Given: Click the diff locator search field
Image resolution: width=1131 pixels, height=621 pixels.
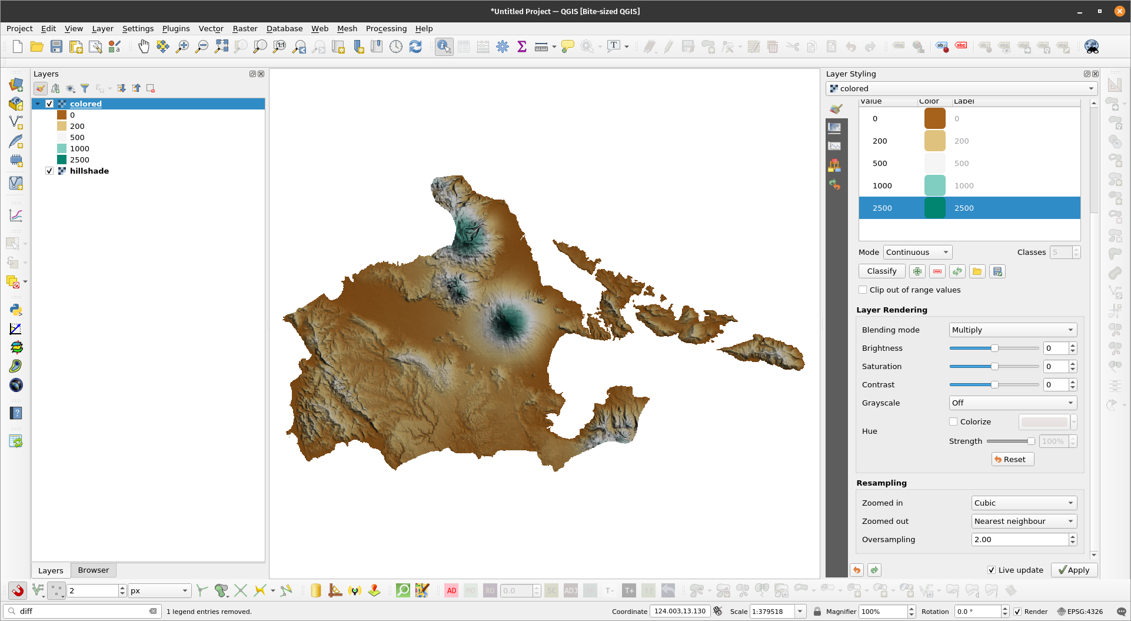Looking at the screenshot, I should (82, 611).
